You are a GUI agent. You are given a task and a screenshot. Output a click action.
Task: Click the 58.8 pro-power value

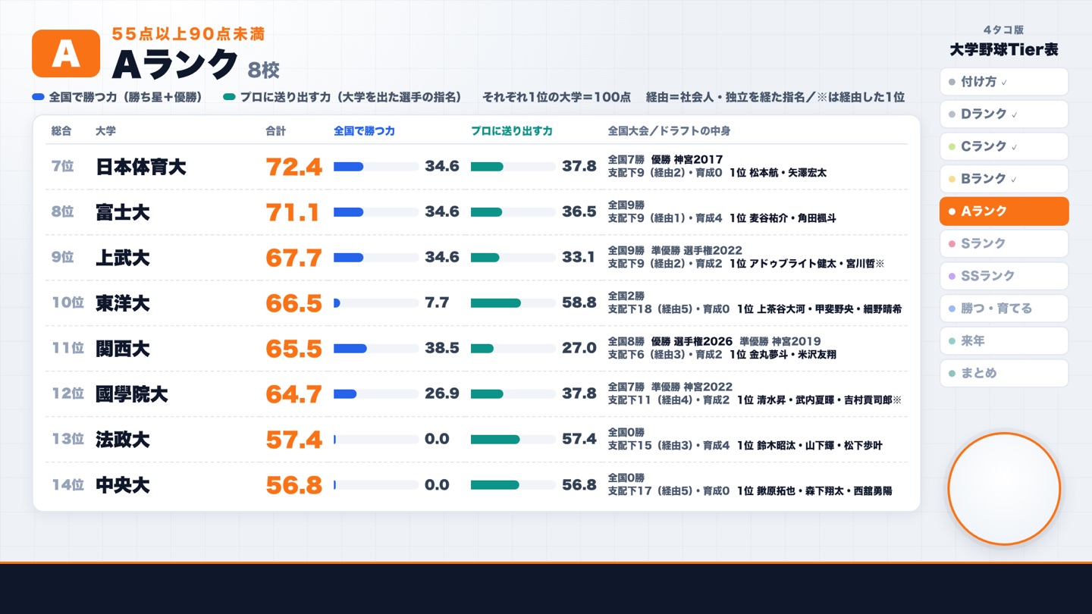[579, 302]
